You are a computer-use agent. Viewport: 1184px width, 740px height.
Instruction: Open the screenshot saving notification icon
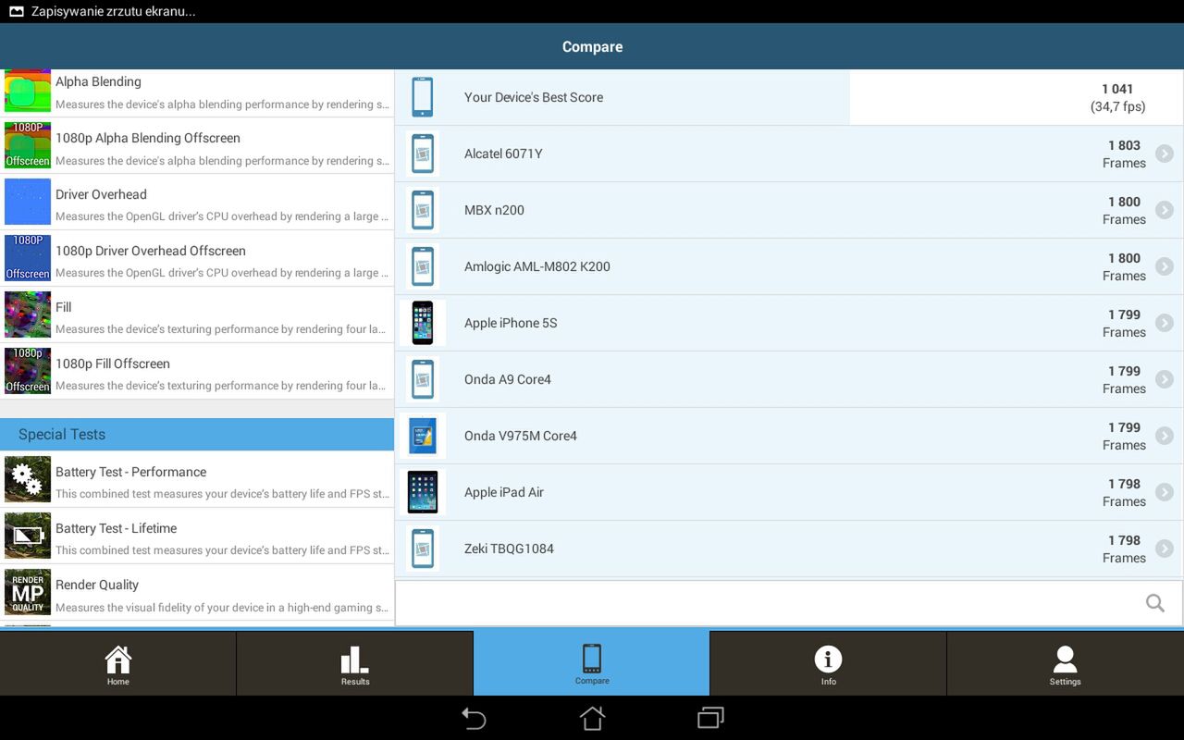coord(17,12)
